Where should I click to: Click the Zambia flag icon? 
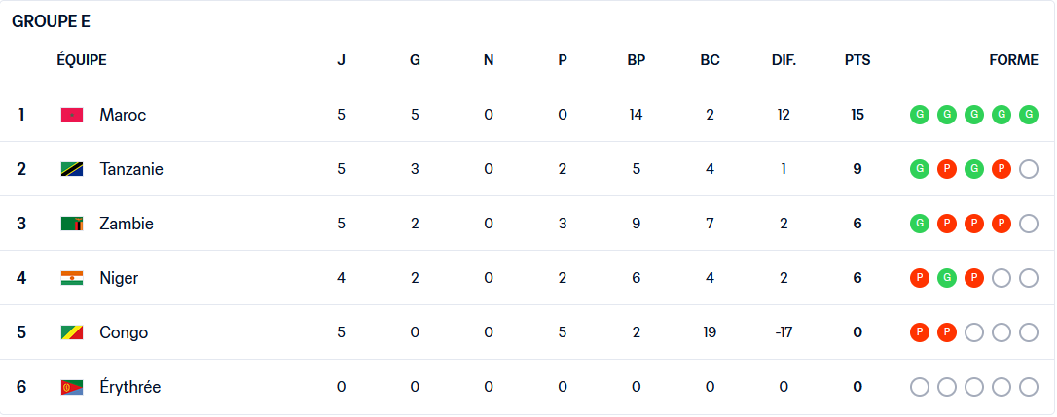[x=71, y=224]
